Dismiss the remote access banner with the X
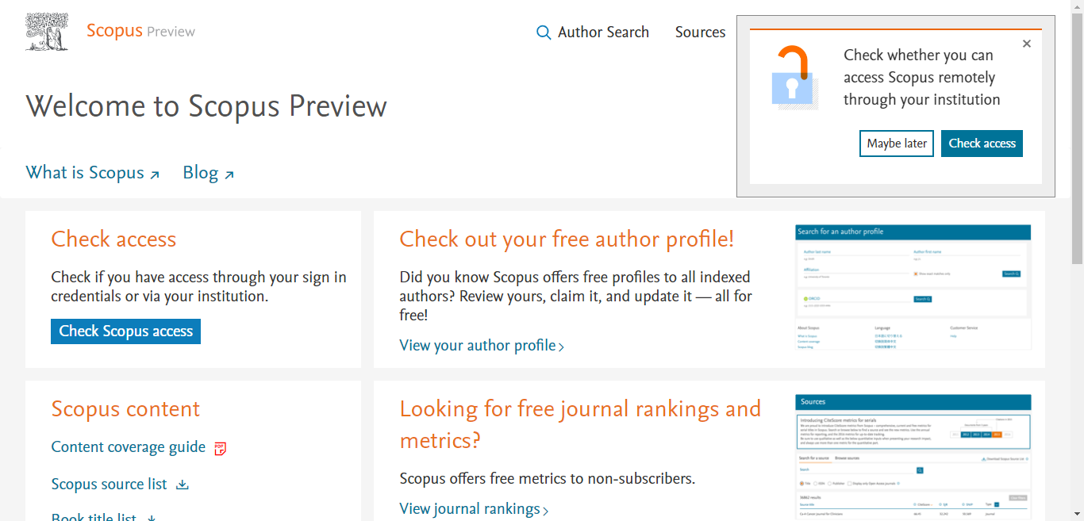Screen dimensions: 1084x521 click(1026, 43)
